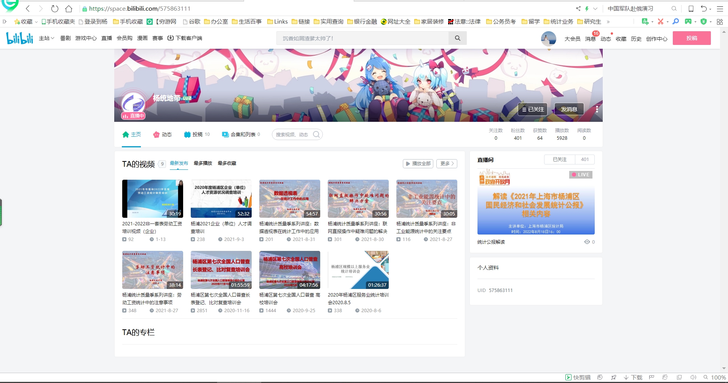The width and height of the screenshot is (728, 383).
Task: Click the browser refresh icon
Action: (55, 8)
